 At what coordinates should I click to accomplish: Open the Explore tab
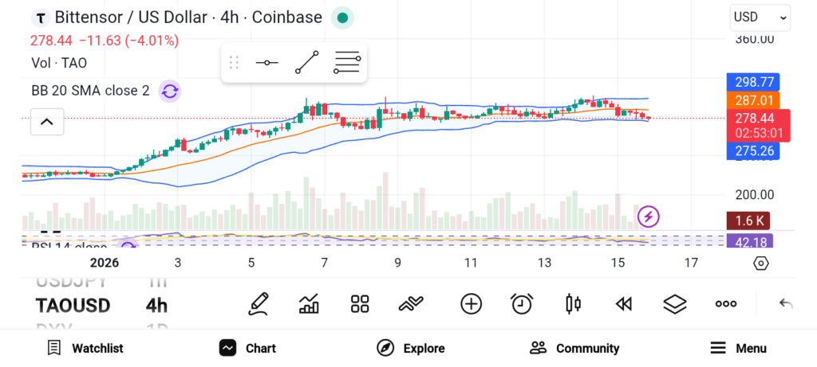411,348
